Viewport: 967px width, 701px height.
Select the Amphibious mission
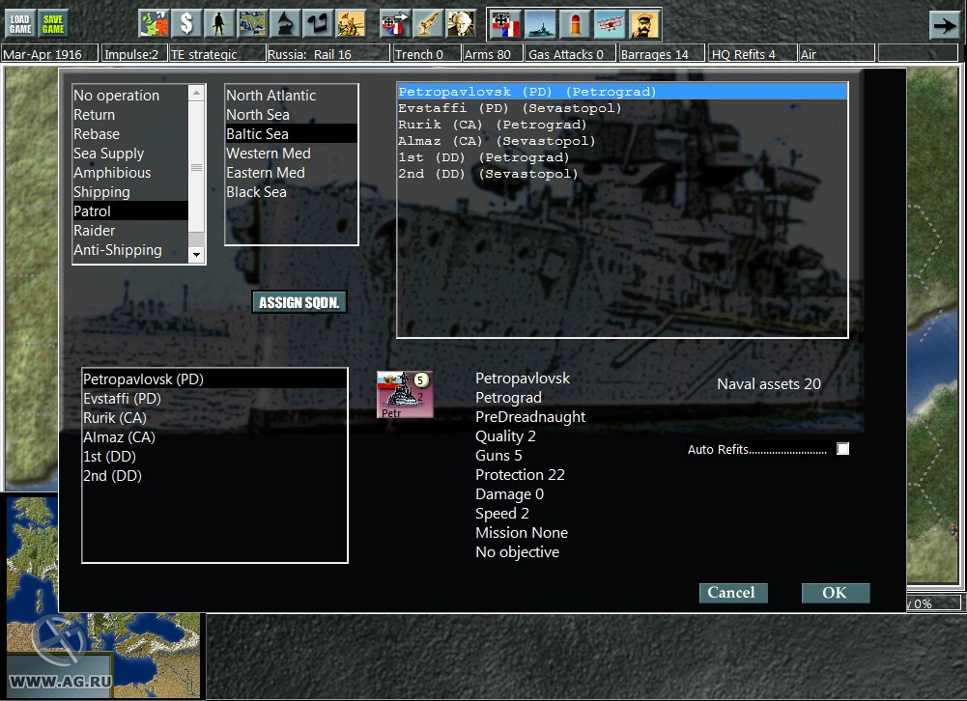coord(130,173)
